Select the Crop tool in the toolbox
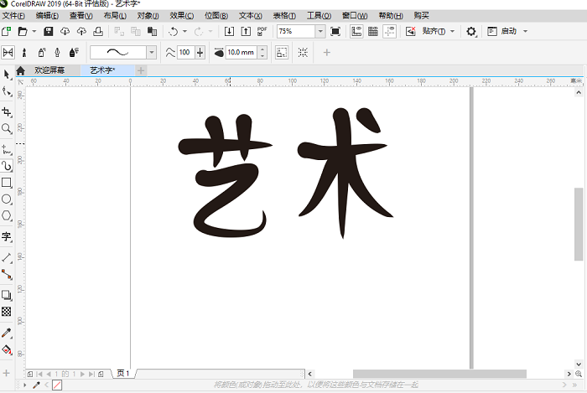The height and width of the screenshot is (393, 587). [7, 111]
